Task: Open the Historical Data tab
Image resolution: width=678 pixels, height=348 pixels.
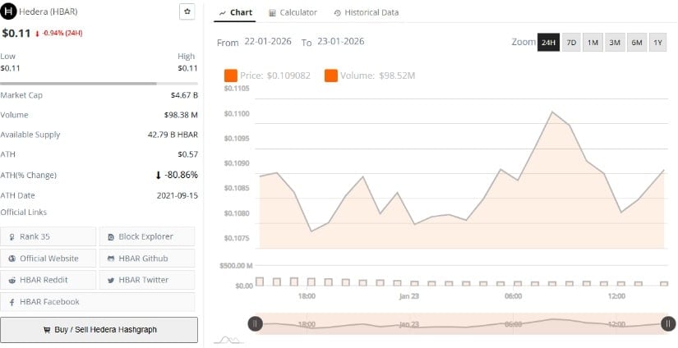Action: point(367,13)
